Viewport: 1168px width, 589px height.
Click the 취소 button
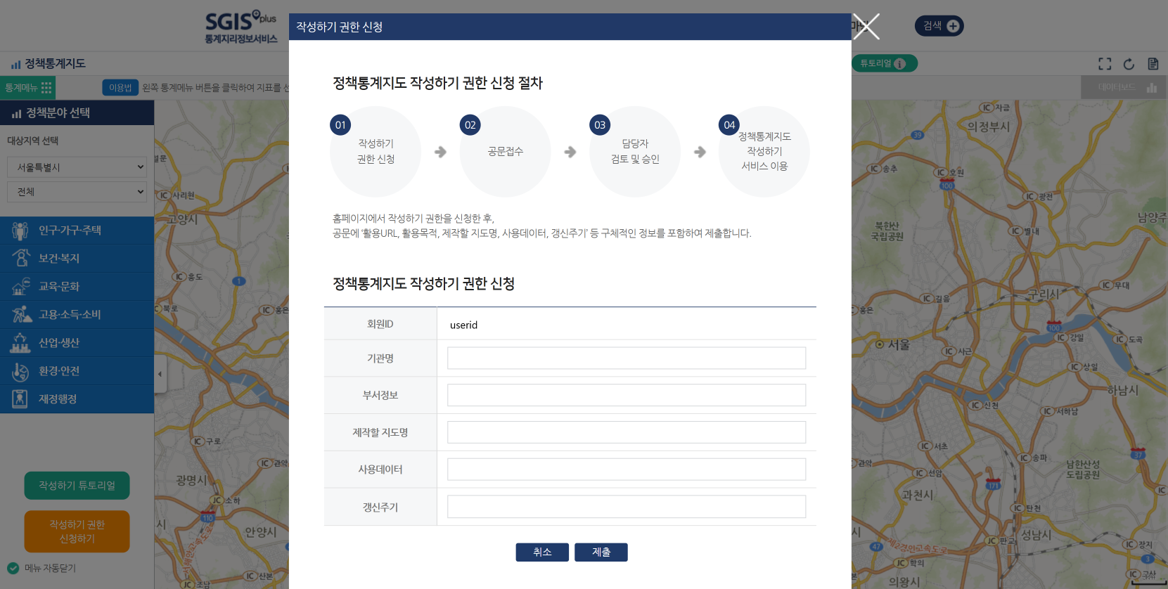pos(542,552)
